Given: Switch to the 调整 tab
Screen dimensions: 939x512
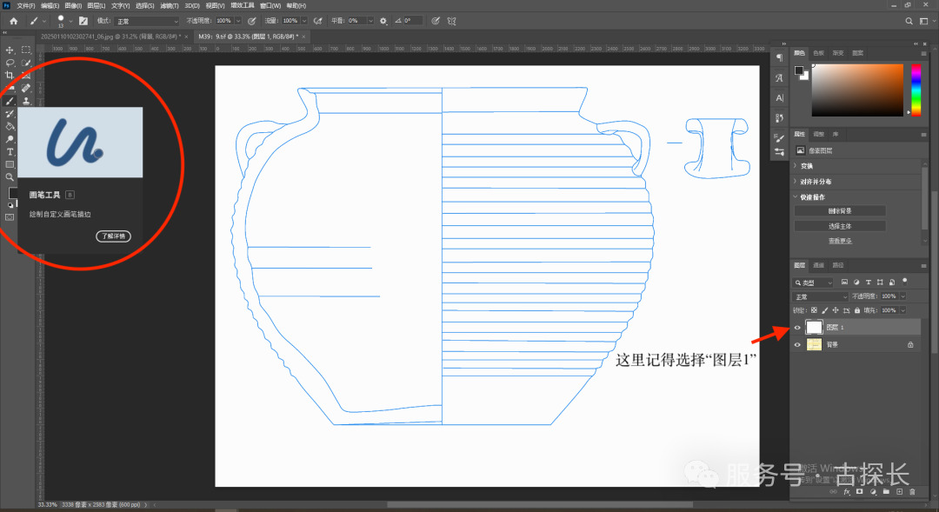Looking at the screenshot, I should pos(819,134).
